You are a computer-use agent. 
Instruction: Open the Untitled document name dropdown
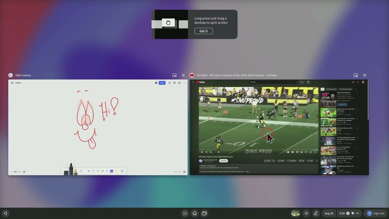pos(19,83)
